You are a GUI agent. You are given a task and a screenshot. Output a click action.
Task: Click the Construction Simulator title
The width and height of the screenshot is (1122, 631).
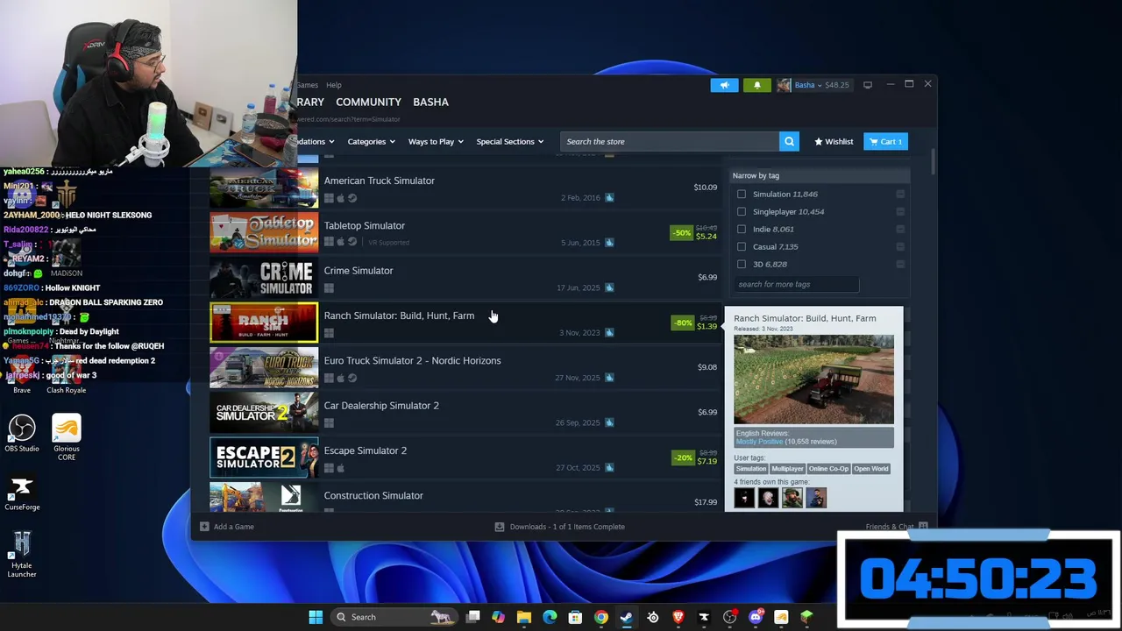pyautogui.click(x=373, y=495)
